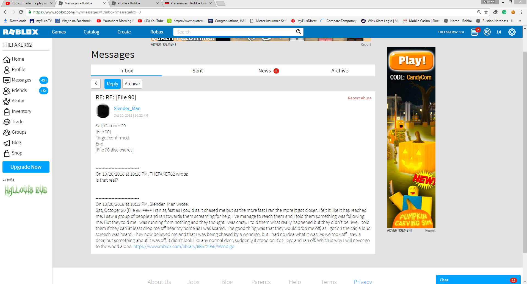Open Home from the sidebar
Screen dimensions: 527x284
click(13, 59)
